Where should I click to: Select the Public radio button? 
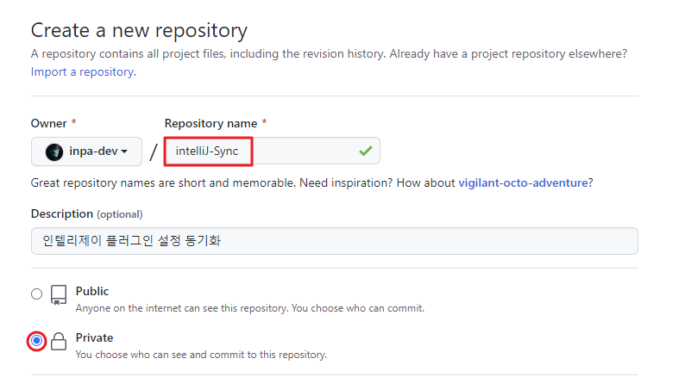click(37, 294)
